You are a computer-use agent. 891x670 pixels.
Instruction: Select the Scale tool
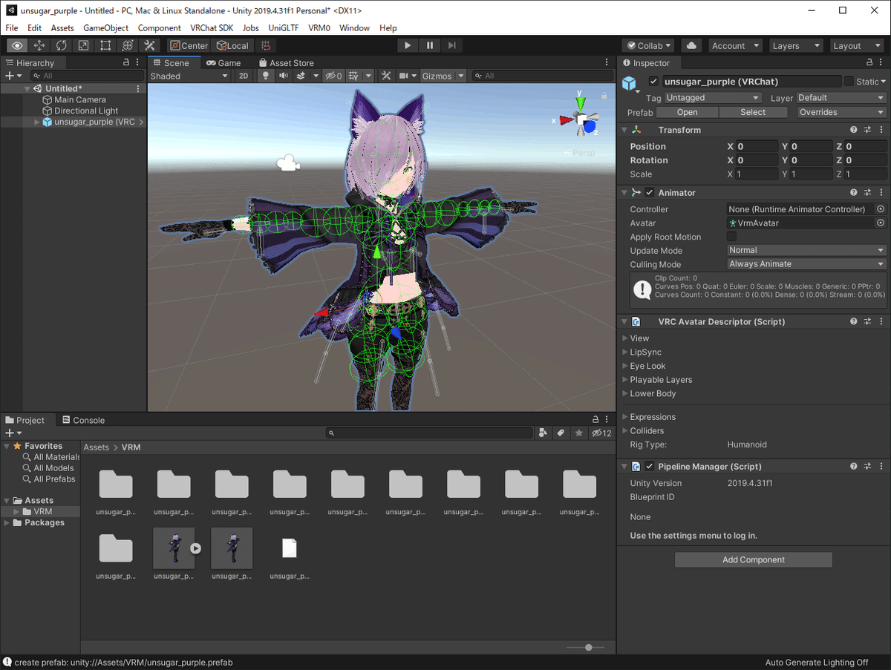click(83, 45)
